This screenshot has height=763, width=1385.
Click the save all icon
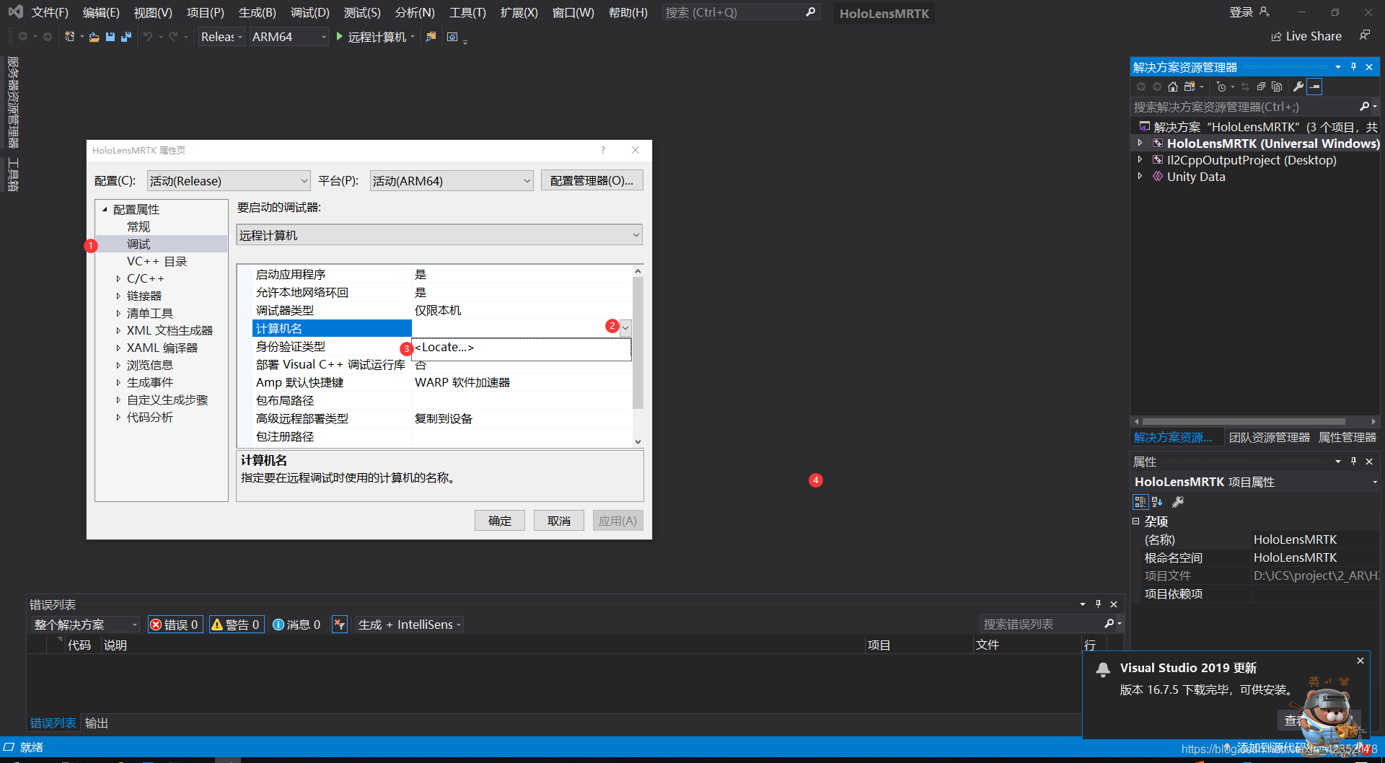126,37
